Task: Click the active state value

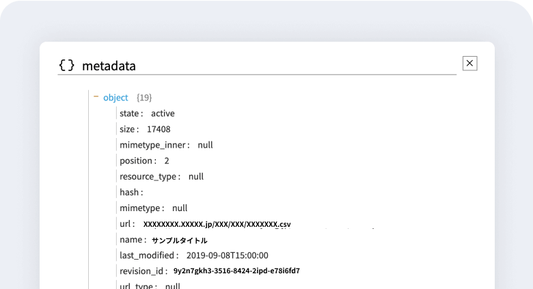Action: 163,113
